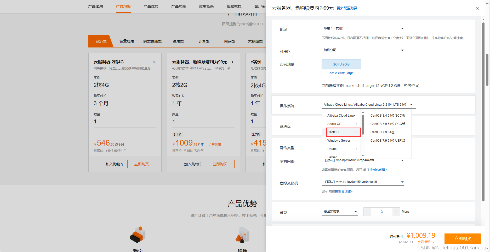Screen dimensions: 490x252
Task: Increase bandwidth with plus button
Action: click(396, 212)
